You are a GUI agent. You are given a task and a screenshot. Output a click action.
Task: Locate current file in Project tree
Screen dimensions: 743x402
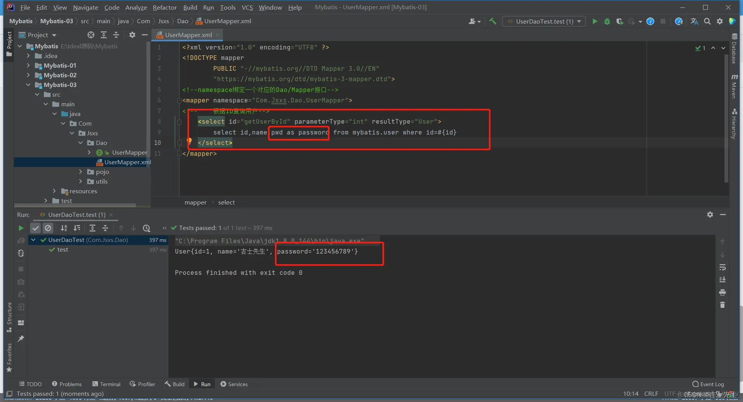click(x=91, y=35)
